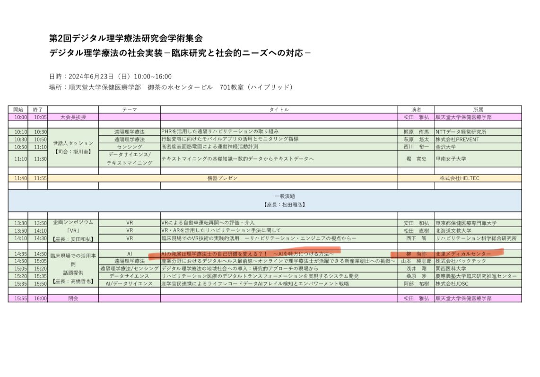Click the 'AI/データサイエンス' theme cell
Screen dimensions: 540x377
pos(130,284)
